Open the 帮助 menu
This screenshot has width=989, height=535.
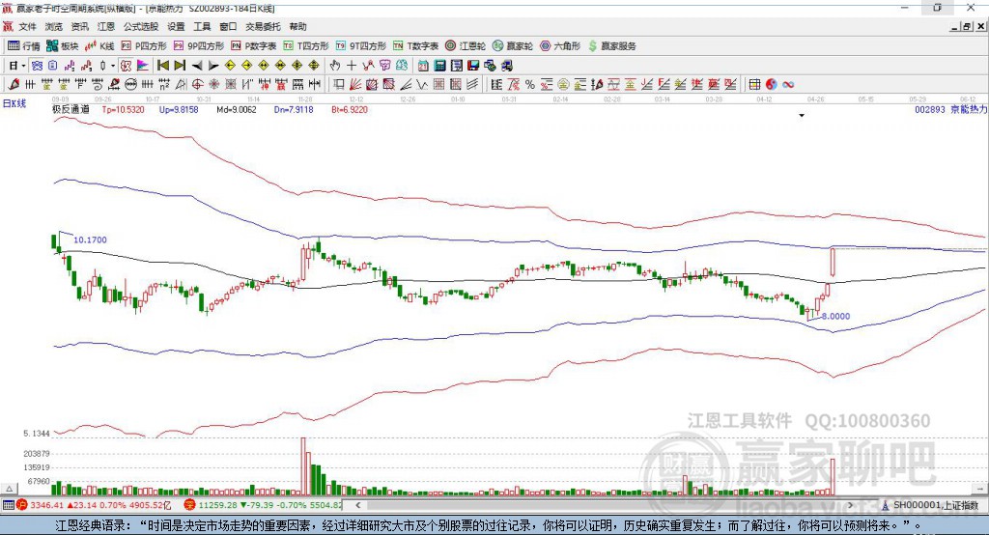[297, 26]
